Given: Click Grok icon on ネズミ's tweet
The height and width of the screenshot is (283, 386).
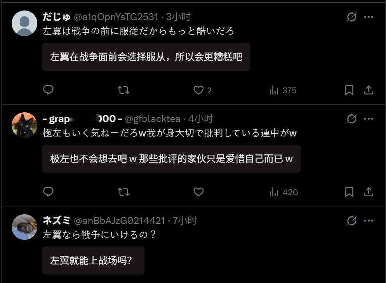Looking at the screenshot, I should coord(351,221).
